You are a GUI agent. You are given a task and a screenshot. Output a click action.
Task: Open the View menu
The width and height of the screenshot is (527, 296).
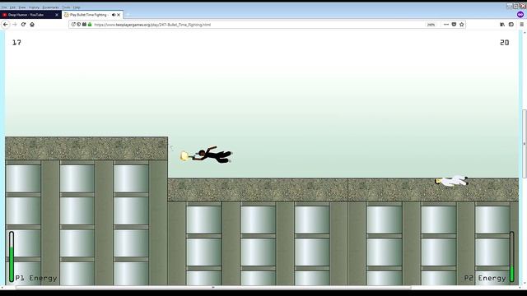(22, 7)
